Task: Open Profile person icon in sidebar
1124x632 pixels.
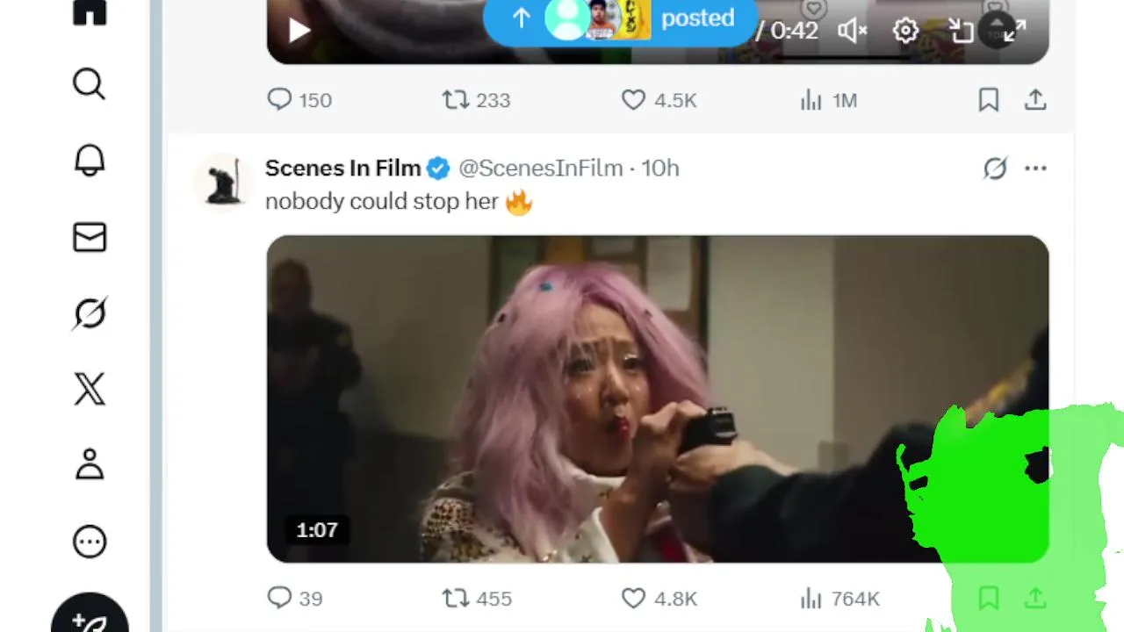Action: point(89,465)
